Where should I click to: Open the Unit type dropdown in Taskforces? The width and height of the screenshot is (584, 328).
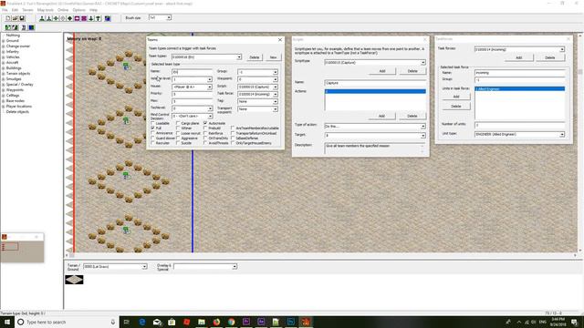(x=562, y=134)
